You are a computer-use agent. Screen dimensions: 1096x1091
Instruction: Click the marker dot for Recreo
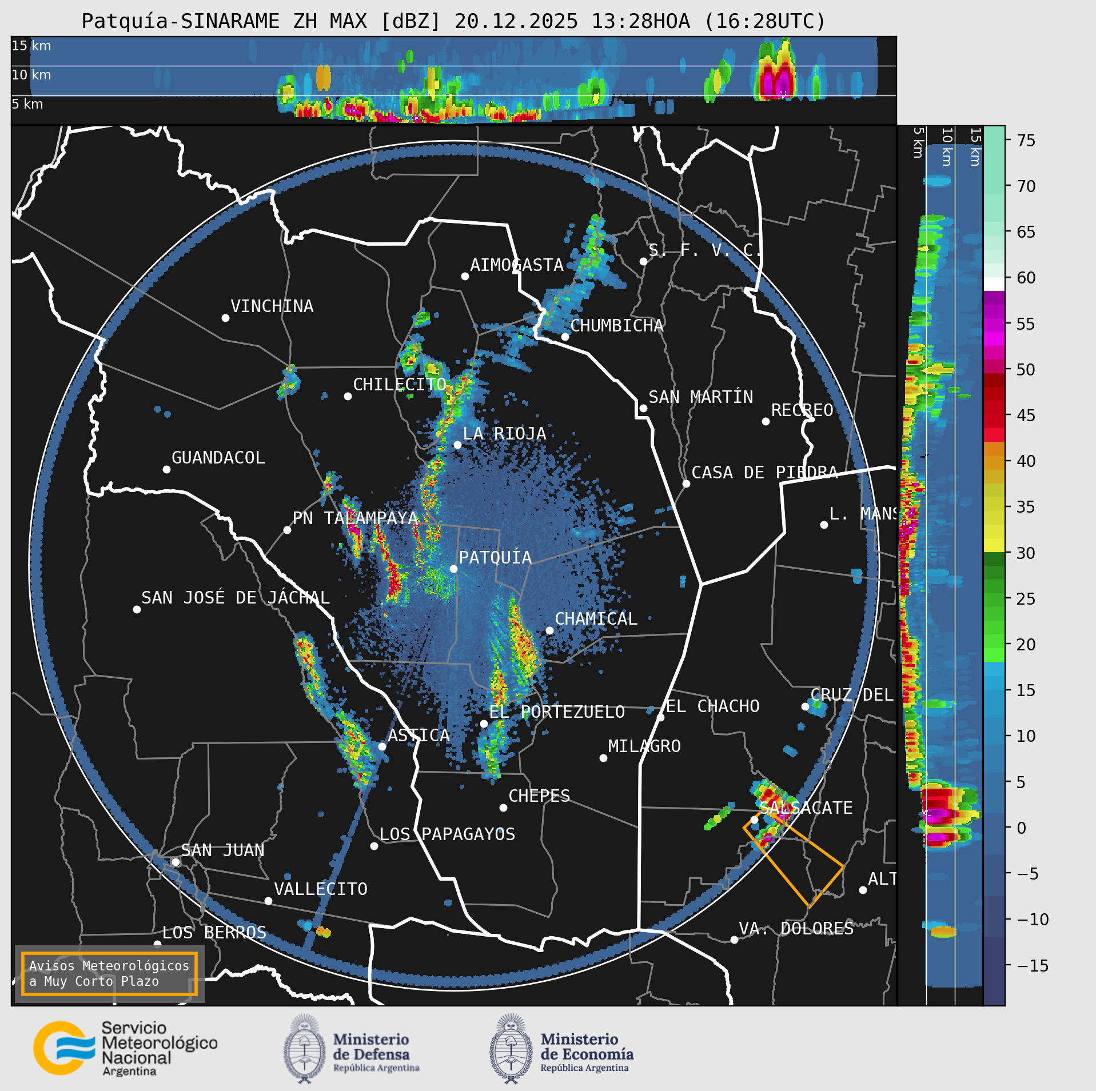766,421
